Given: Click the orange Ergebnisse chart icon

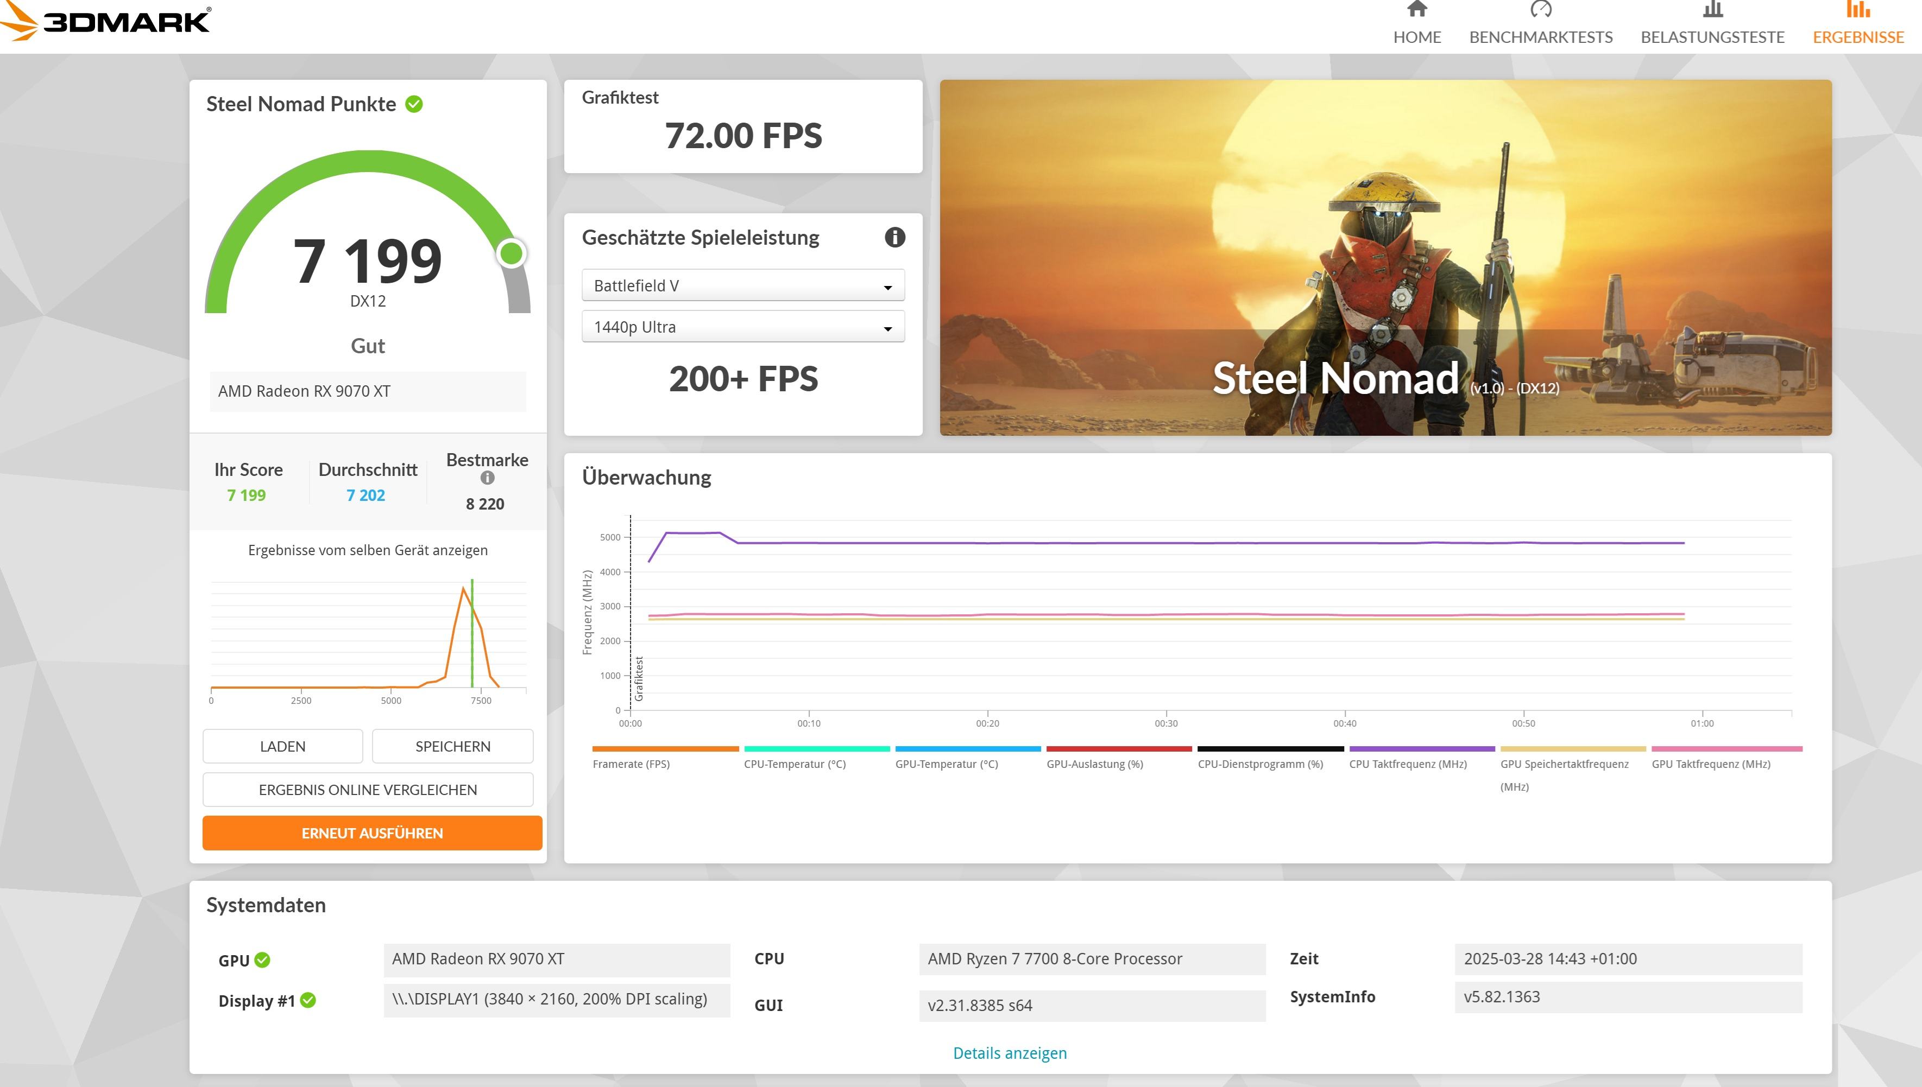Looking at the screenshot, I should (x=1858, y=10).
